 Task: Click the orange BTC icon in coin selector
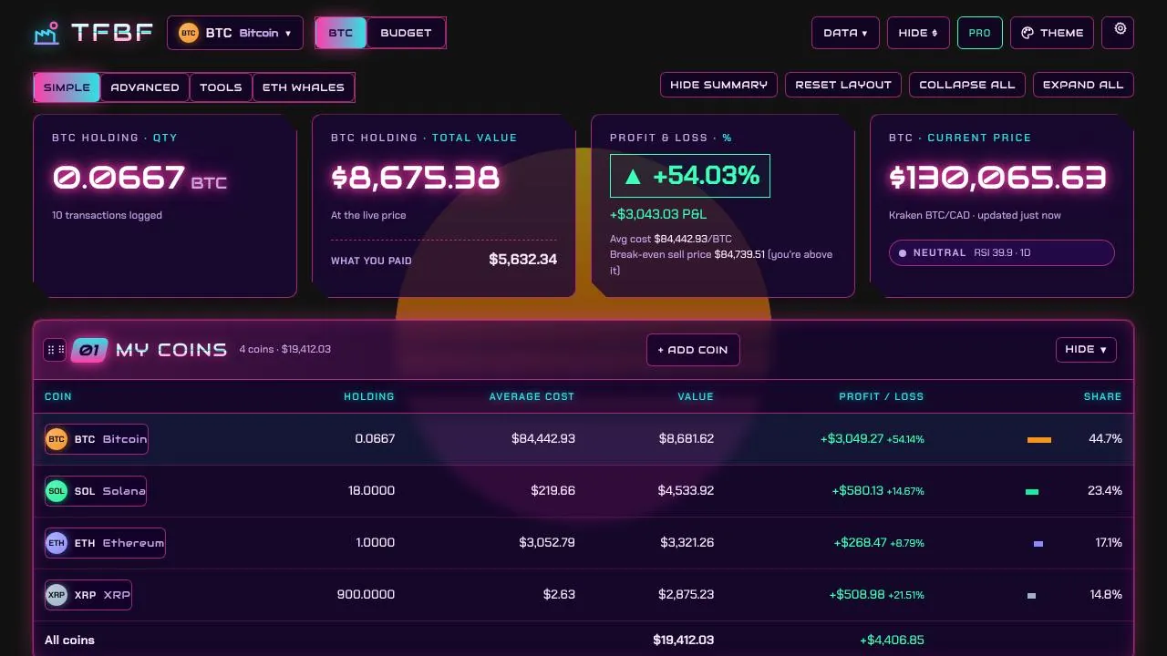coord(189,33)
